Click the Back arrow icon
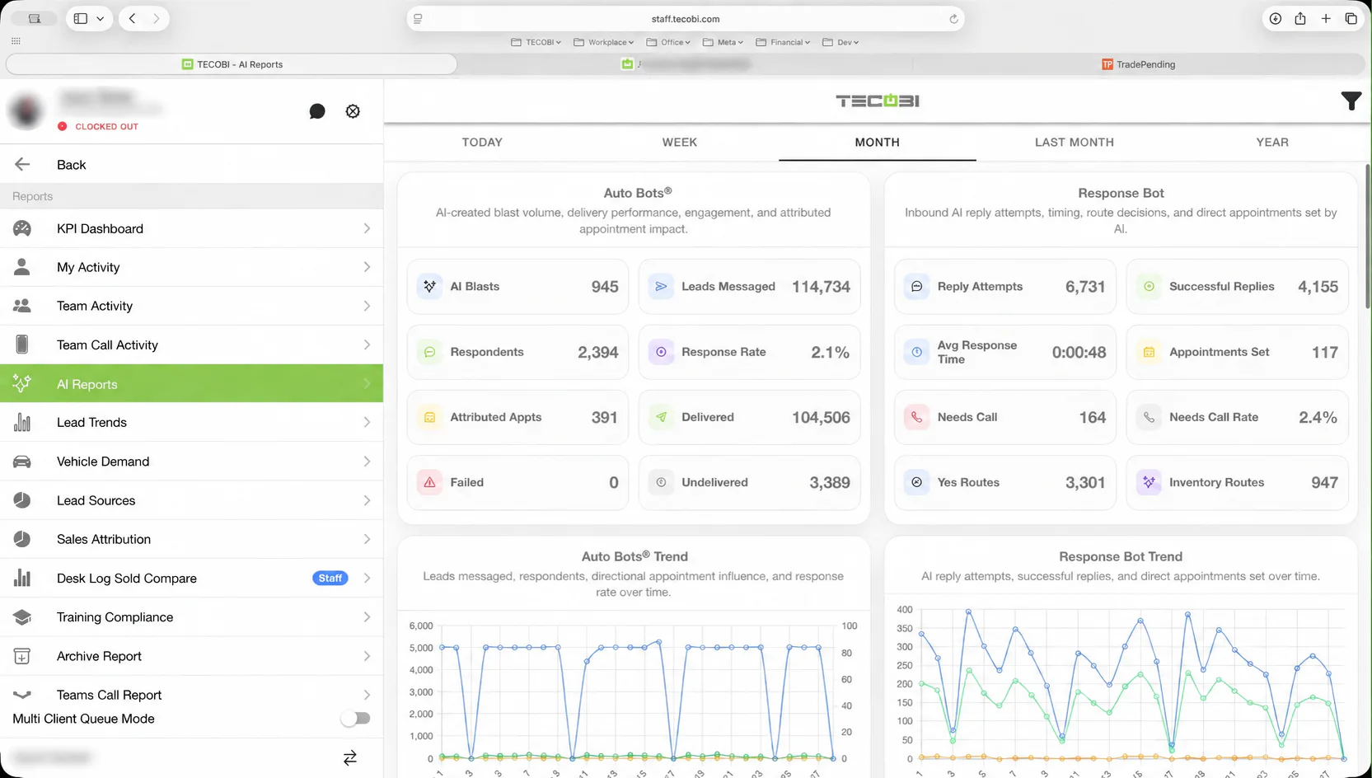This screenshot has height=778, width=1372. pyautogui.click(x=22, y=164)
